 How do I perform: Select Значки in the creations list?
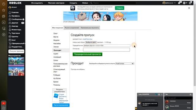point(56,47)
